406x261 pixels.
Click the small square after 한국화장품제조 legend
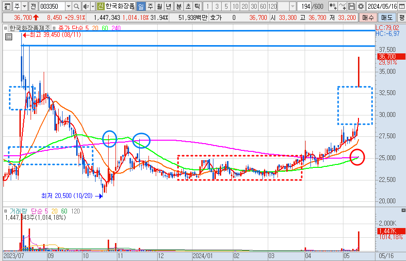[54, 28]
